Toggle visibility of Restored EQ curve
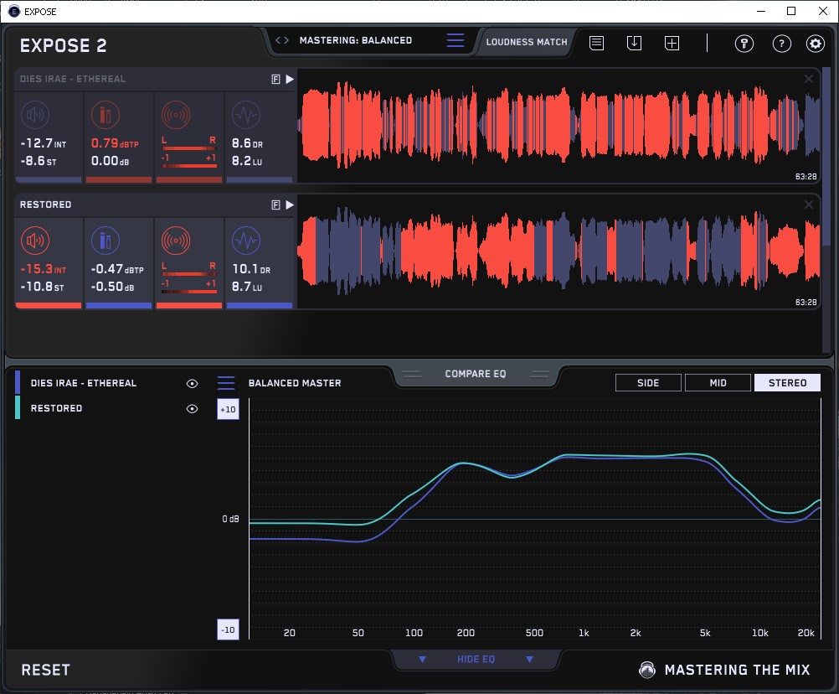 [x=192, y=408]
